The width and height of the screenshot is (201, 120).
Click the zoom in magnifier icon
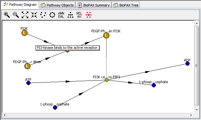tap(7, 15)
